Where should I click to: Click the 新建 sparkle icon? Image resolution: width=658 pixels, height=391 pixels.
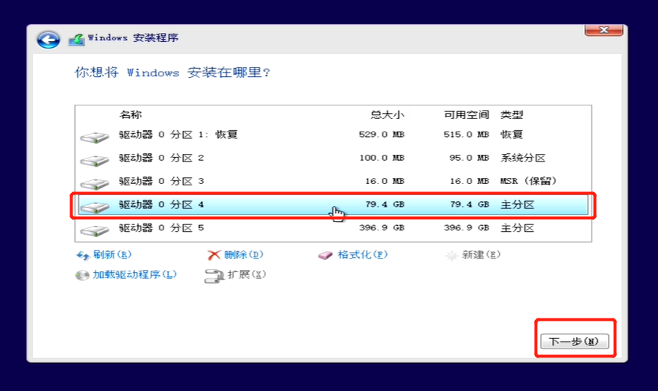tap(452, 256)
